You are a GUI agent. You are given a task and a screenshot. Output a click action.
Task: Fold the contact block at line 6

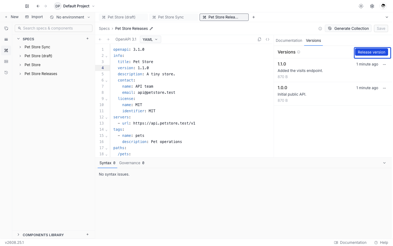click(x=107, y=81)
